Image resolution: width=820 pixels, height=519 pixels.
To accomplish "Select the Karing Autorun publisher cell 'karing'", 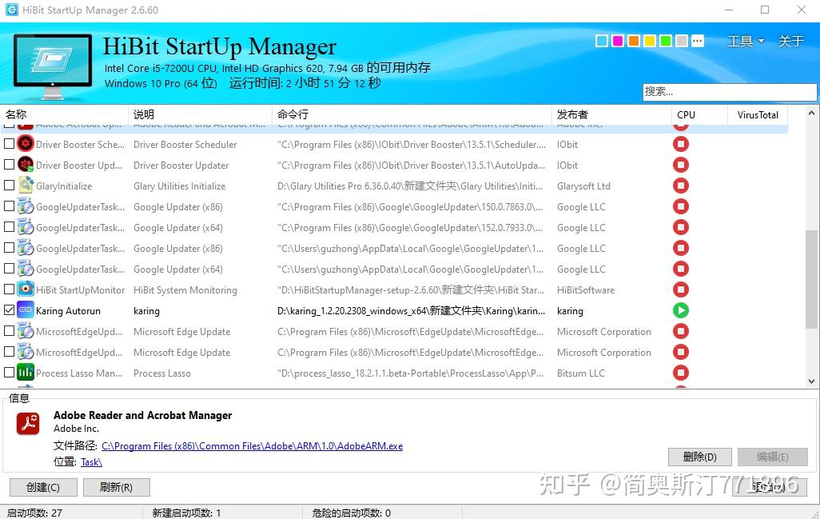I will click(570, 311).
